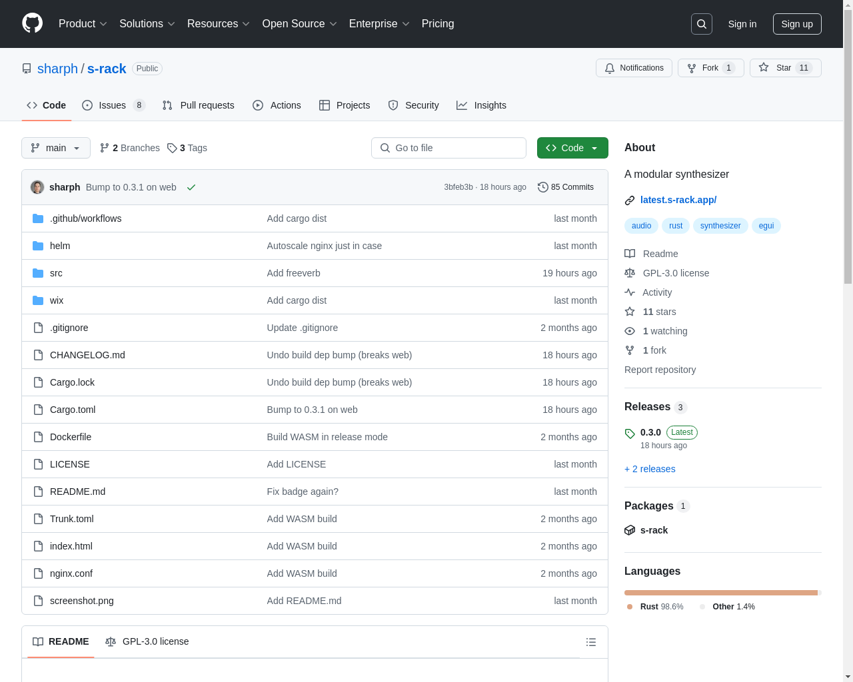Click the .github/workflows folder icon

38,218
